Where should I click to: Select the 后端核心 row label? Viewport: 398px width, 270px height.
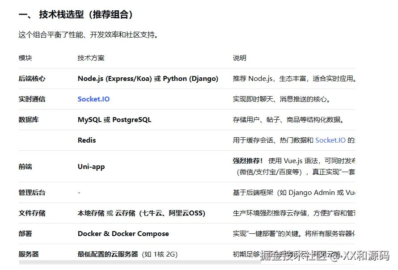click(x=32, y=78)
